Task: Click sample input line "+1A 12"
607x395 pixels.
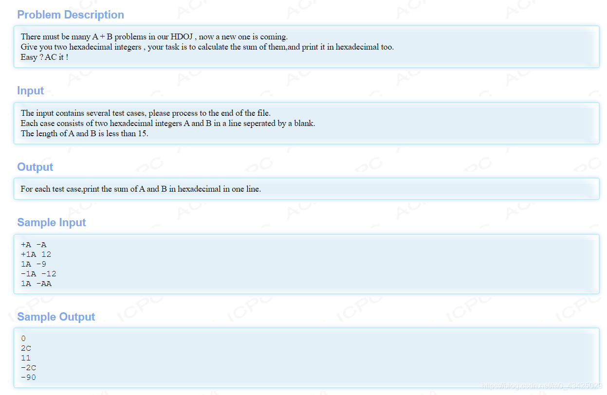Action: click(36, 254)
